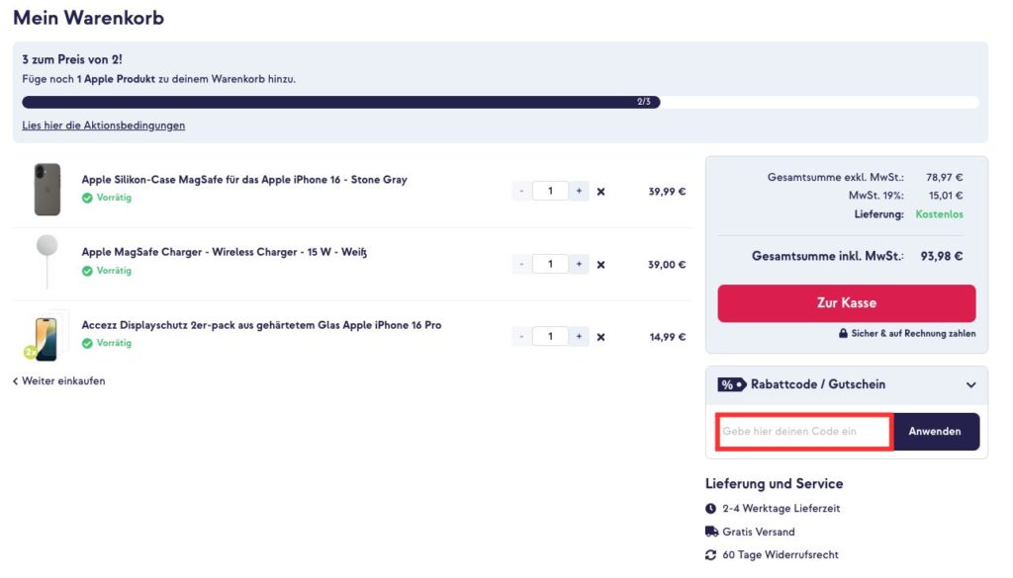Screen dimensions: 1013x578
Task: Open Apple Silikon-Case MagSafe product title
Action: point(244,180)
